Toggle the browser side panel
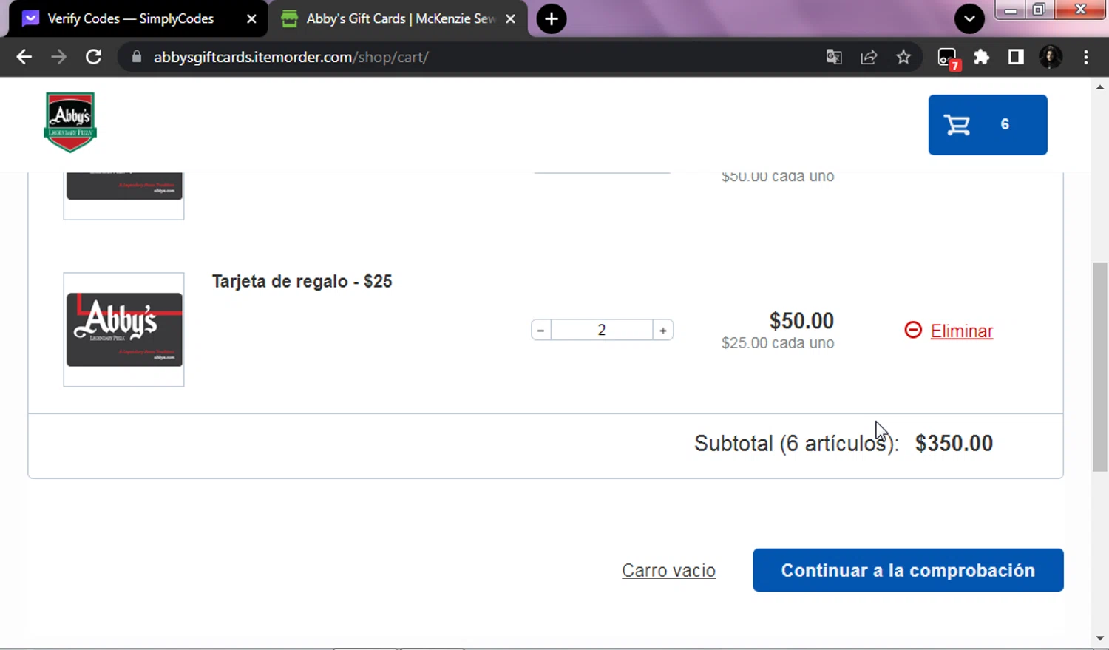The image size is (1109, 650). pyautogui.click(x=1016, y=57)
